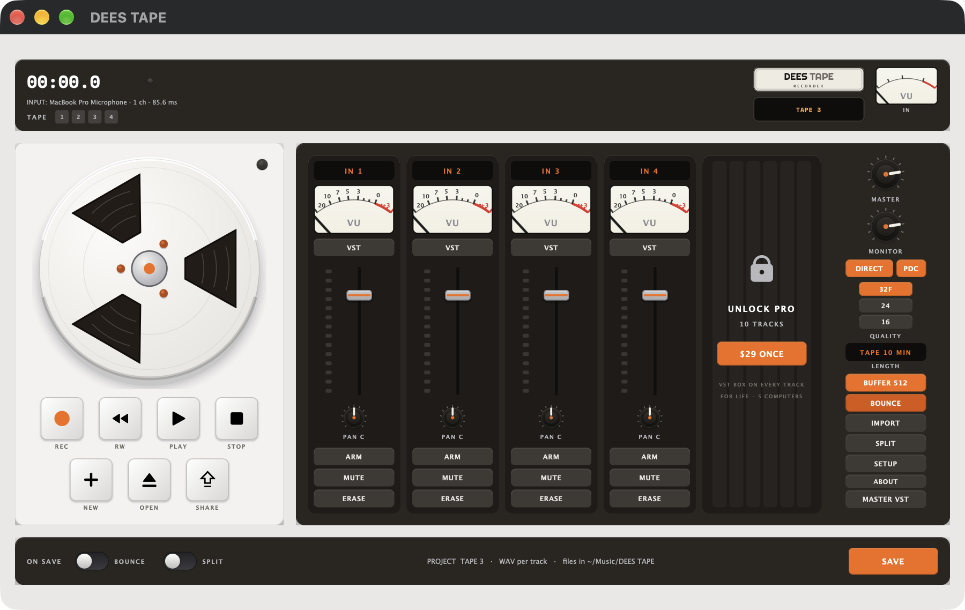The image size is (965, 610).
Task: Click the volume fader on track IN 1
Action: (359, 295)
